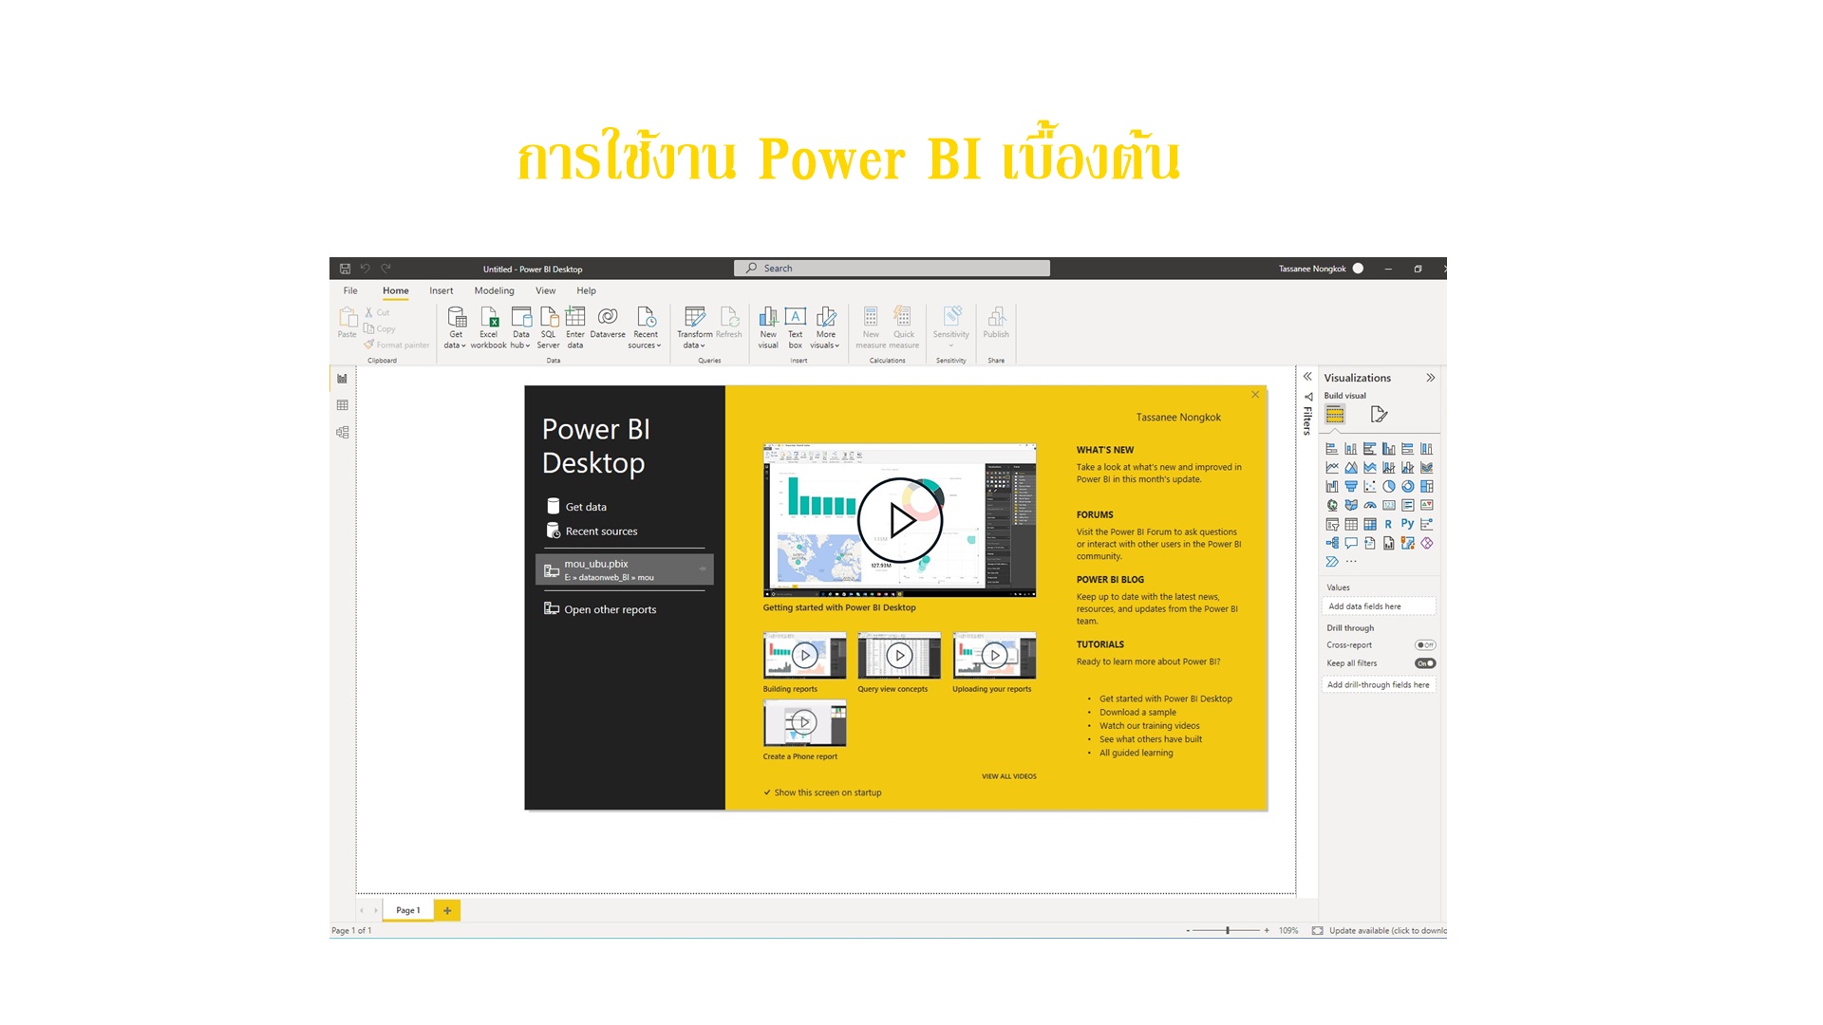
Task: Select Build visual fields icon
Action: pyautogui.click(x=1335, y=415)
